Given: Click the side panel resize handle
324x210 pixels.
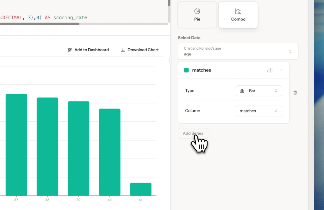Looking at the screenshot, I should (x=170, y=60).
